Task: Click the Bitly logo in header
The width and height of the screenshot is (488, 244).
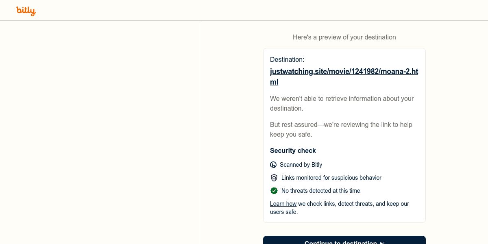Action: point(26,11)
